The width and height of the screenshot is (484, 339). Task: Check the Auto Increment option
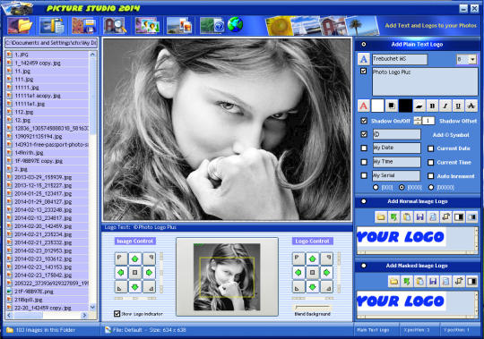pos(430,176)
